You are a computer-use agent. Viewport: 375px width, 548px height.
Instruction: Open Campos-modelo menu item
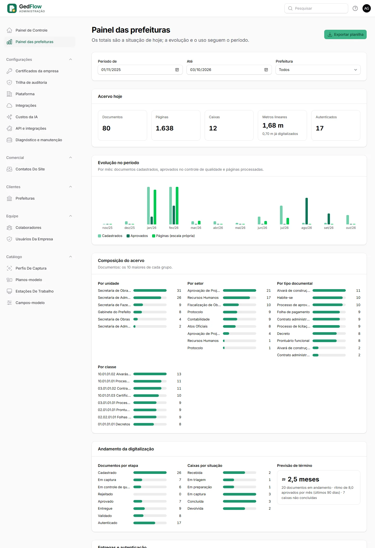[40, 303]
